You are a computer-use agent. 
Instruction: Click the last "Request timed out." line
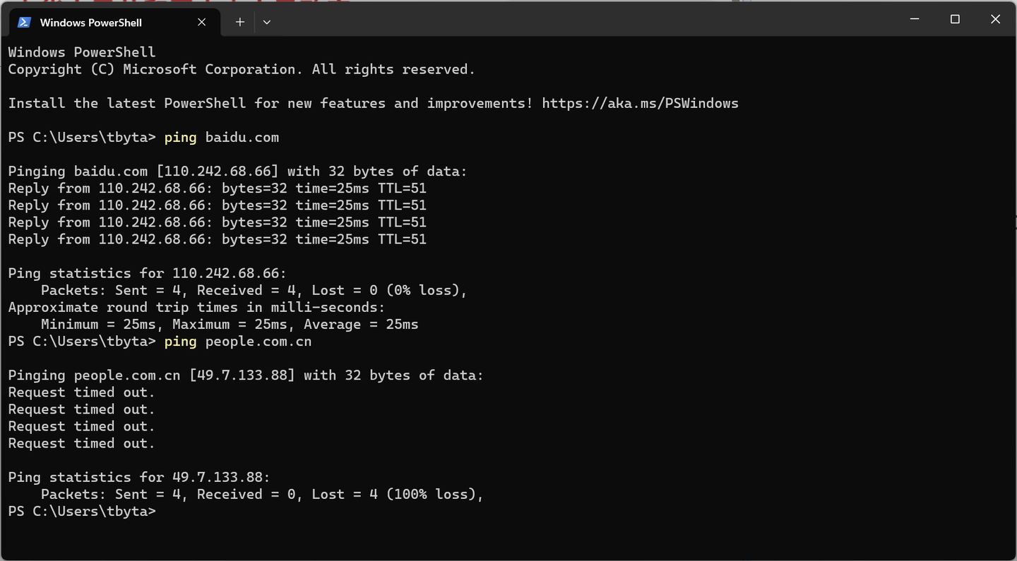tap(81, 444)
